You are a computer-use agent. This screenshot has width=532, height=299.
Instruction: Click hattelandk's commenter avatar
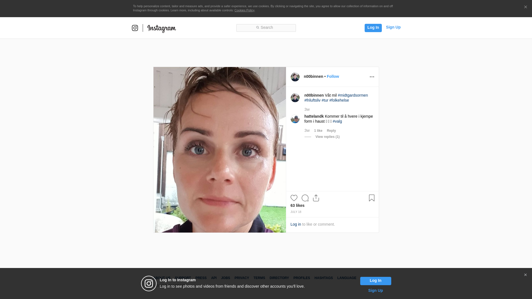pyautogui.click(x=295, y=119)
